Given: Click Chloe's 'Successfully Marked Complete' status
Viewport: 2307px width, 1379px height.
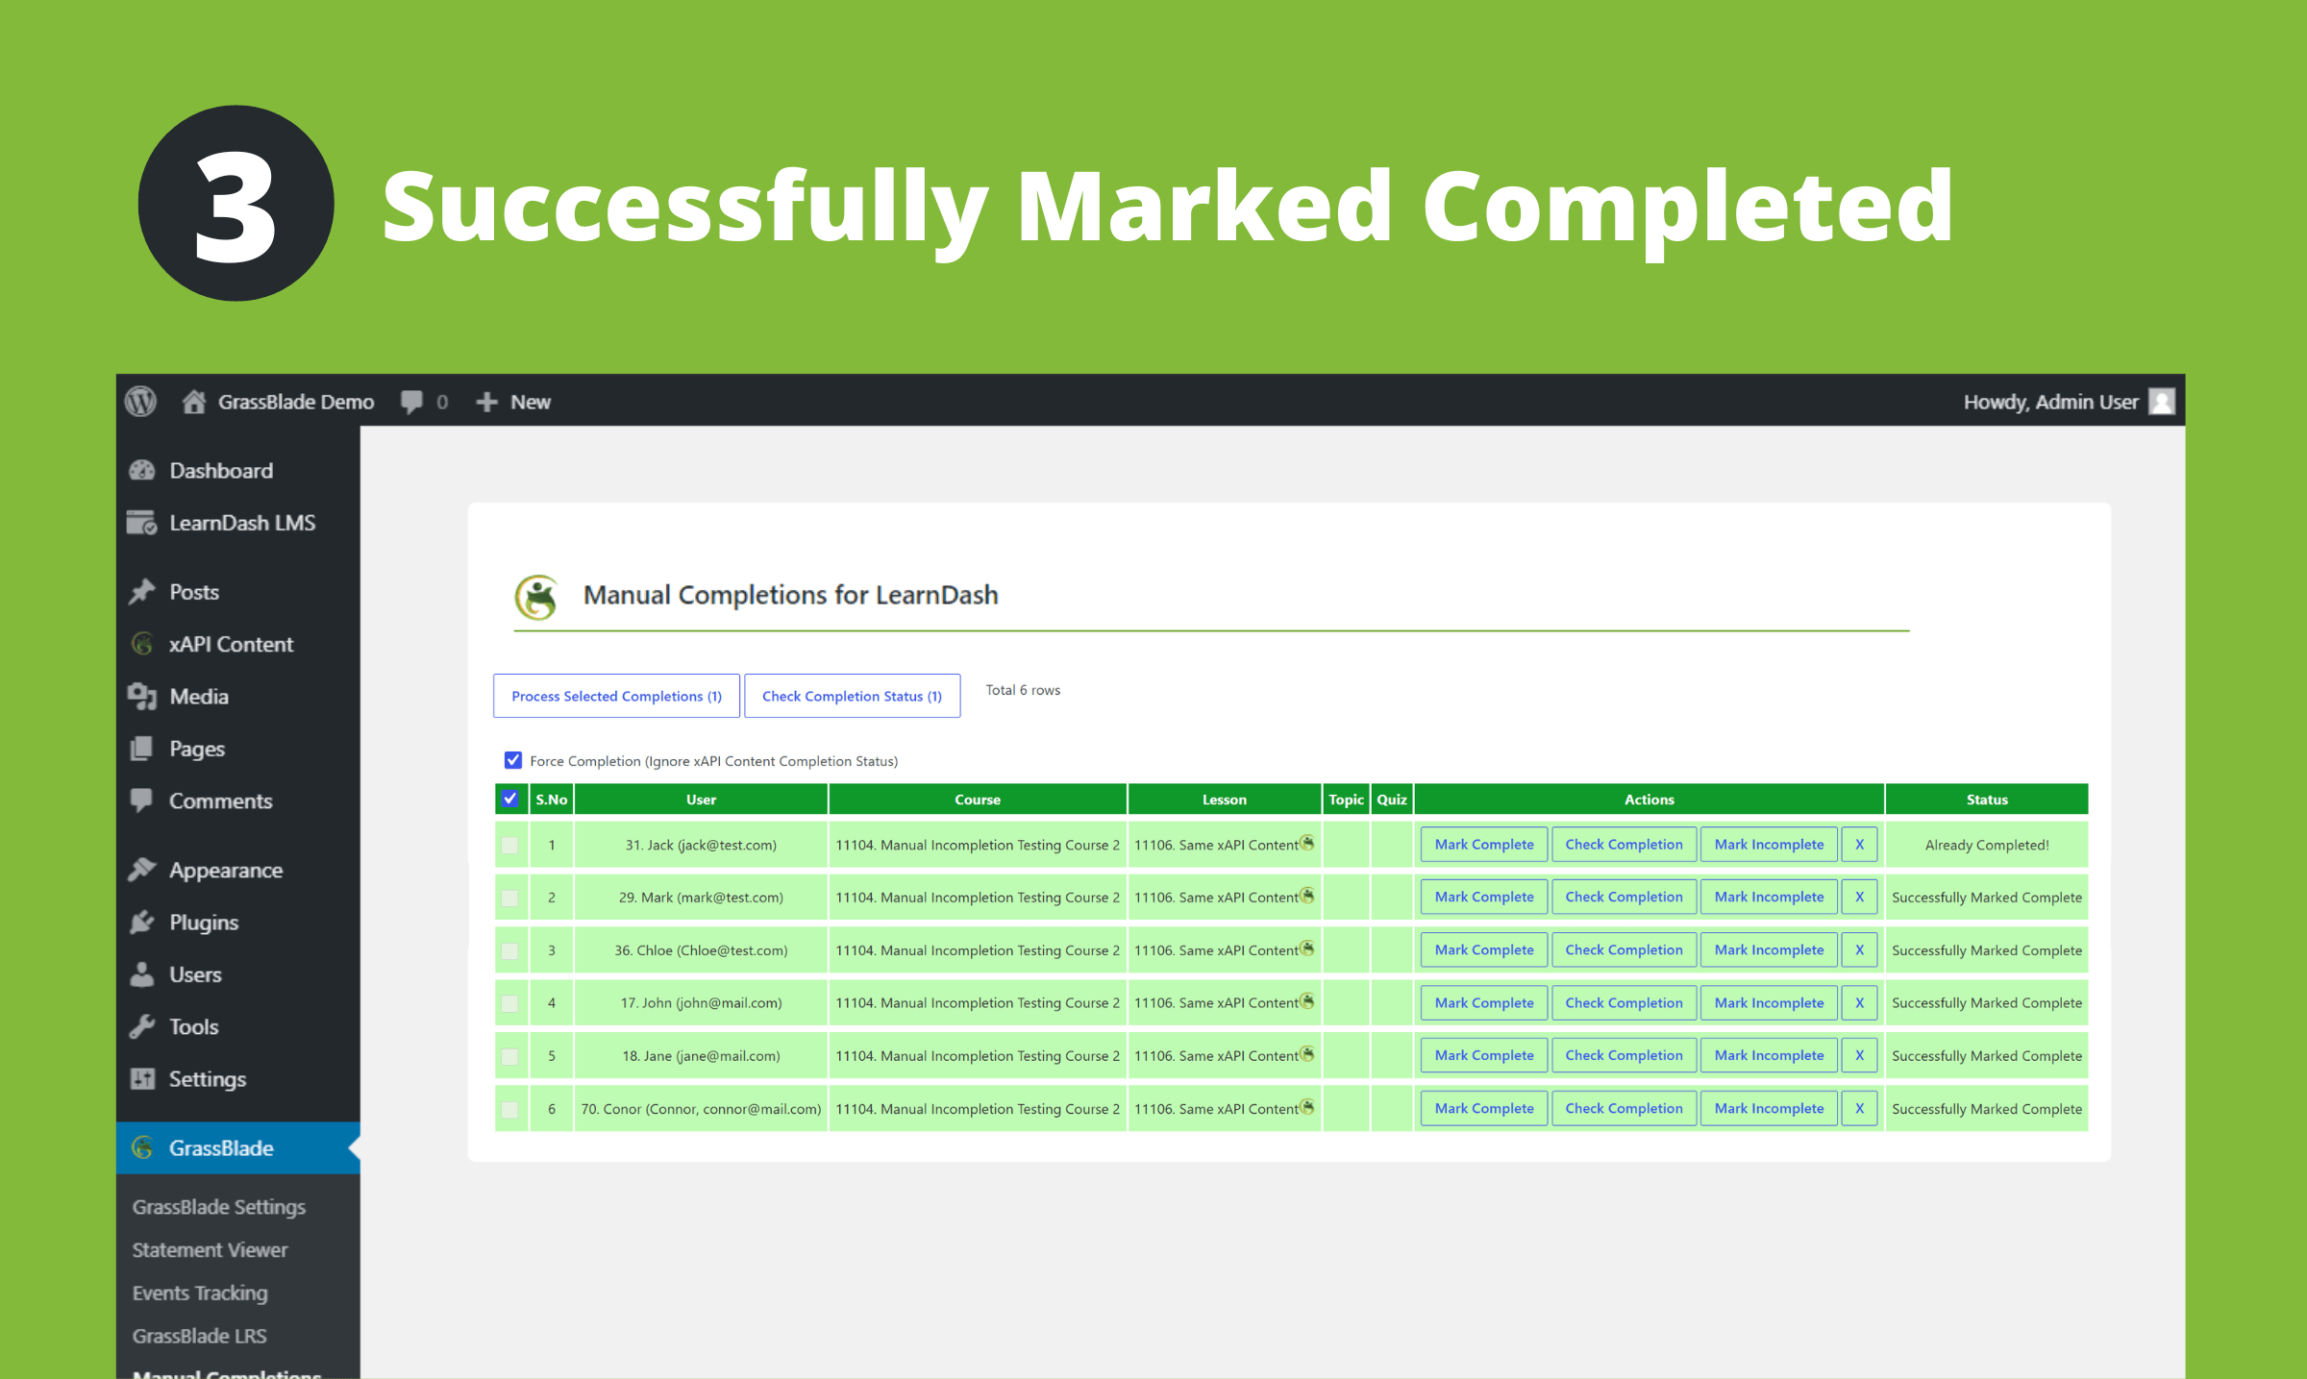Looking at the screenshot, I should tap(1986, 950).
